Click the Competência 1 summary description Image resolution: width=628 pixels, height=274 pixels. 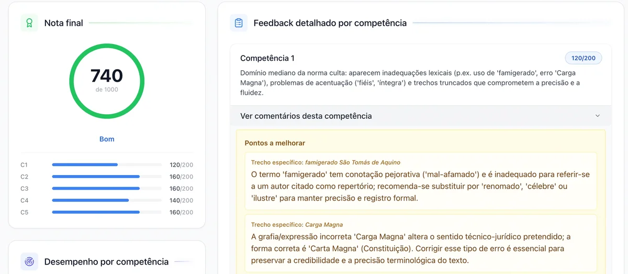click(x=410, y=83)
